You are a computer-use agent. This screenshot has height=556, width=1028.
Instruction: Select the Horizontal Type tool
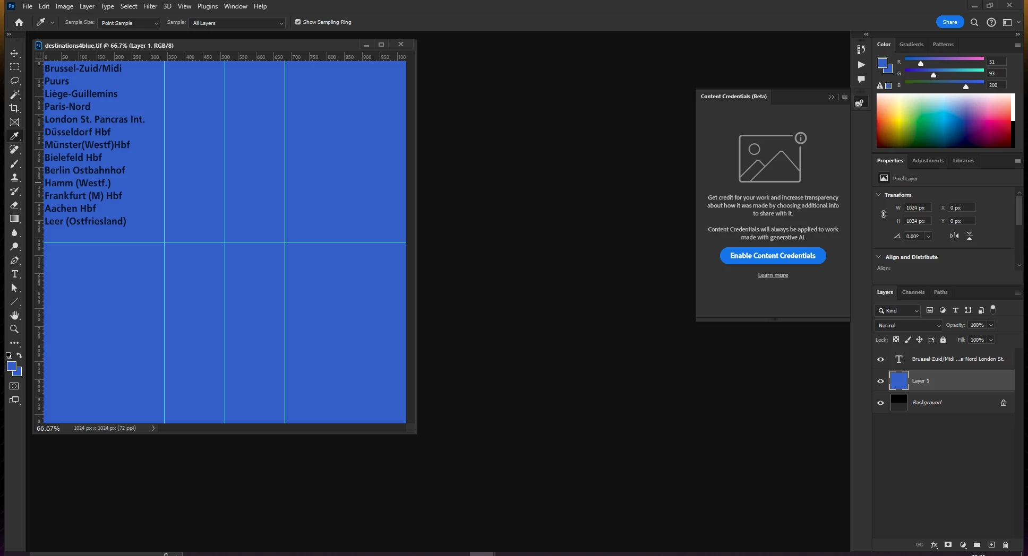coord(14,274)
